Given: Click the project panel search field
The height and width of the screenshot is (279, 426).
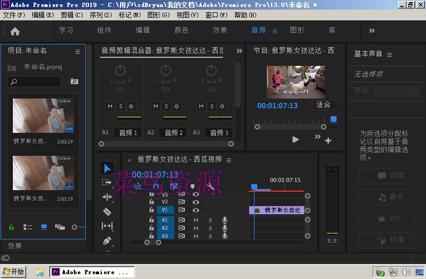Looking at the screenshot, I should [34, 81].
